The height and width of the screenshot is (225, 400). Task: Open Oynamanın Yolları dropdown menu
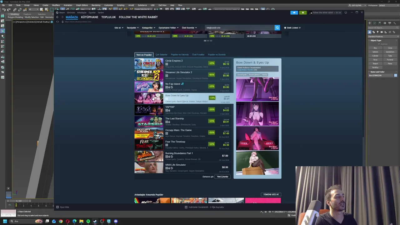(168, 28)
